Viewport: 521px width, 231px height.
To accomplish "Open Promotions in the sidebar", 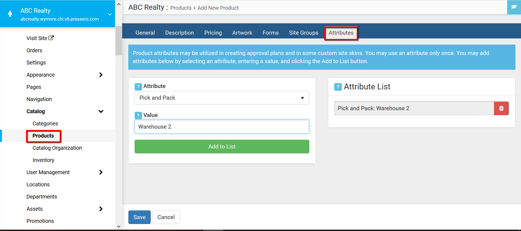I will tap(40, 221).
